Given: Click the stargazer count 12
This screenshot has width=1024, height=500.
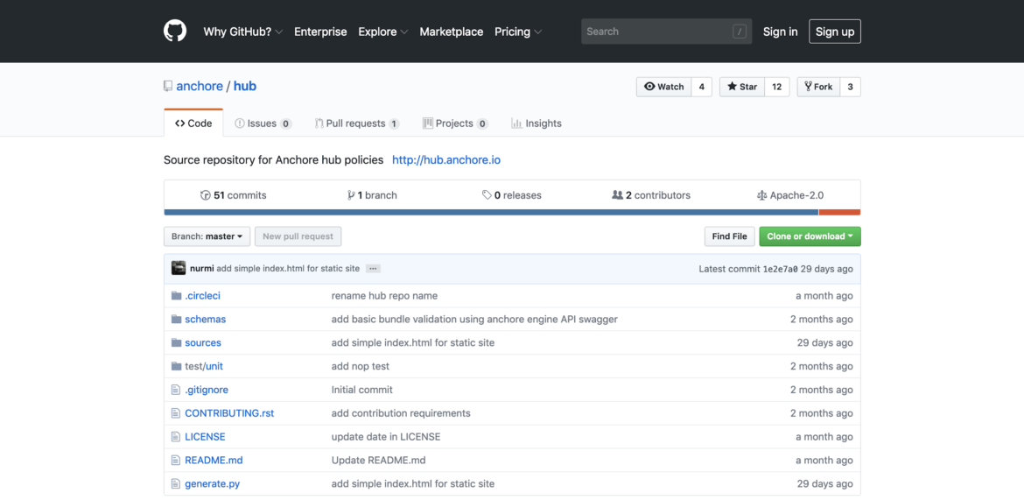Looking at the screenshot, I should [x=776, y=87].
